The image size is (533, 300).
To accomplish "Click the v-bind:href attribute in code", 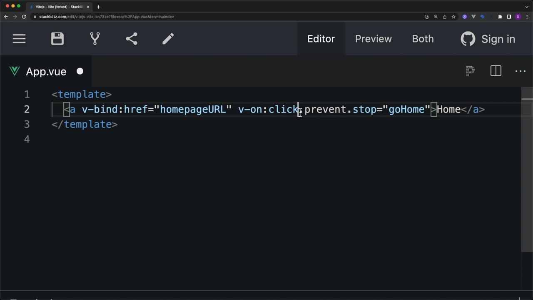I will (115, 109).
